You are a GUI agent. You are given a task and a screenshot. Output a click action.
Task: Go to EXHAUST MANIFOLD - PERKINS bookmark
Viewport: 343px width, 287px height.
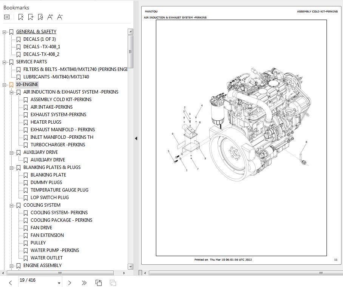click(63, 129)
